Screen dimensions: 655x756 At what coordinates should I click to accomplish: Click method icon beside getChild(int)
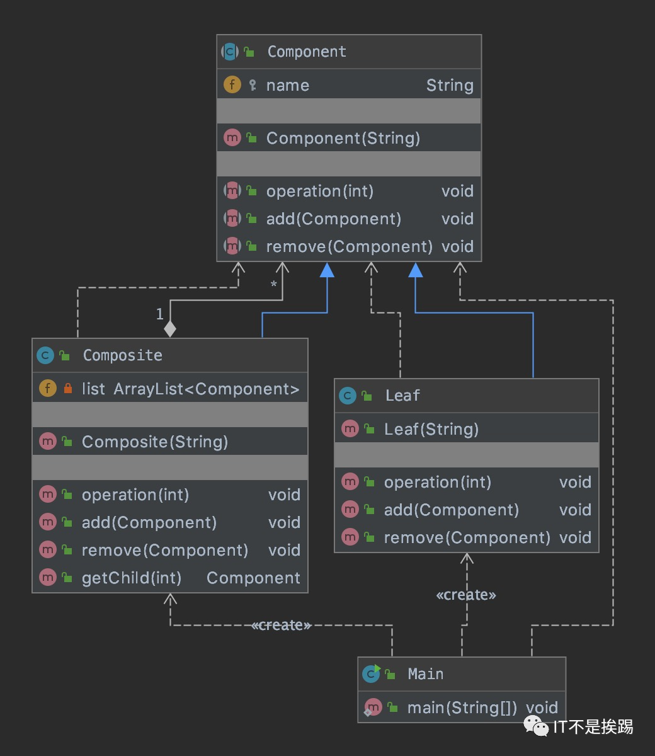pos(48,578)
